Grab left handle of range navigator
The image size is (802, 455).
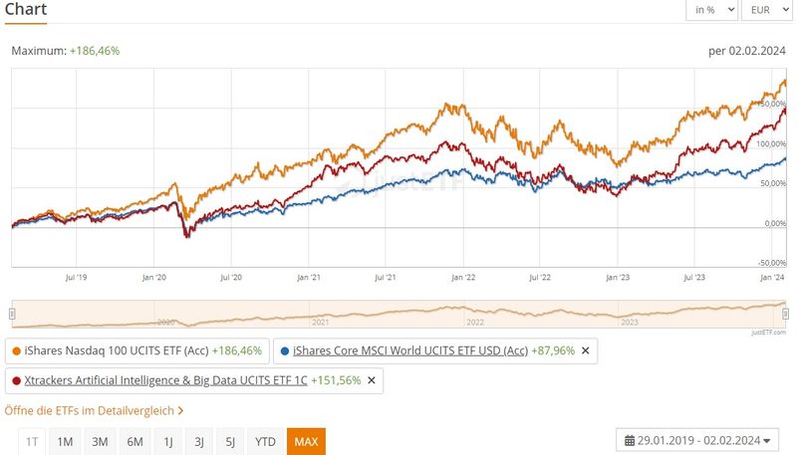point(12,314)
